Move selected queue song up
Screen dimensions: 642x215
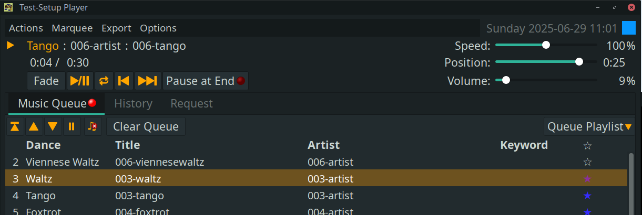coord(34,126)
